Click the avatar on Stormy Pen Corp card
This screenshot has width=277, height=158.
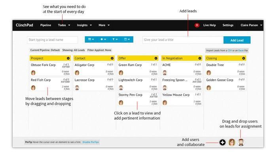(121, 102)
